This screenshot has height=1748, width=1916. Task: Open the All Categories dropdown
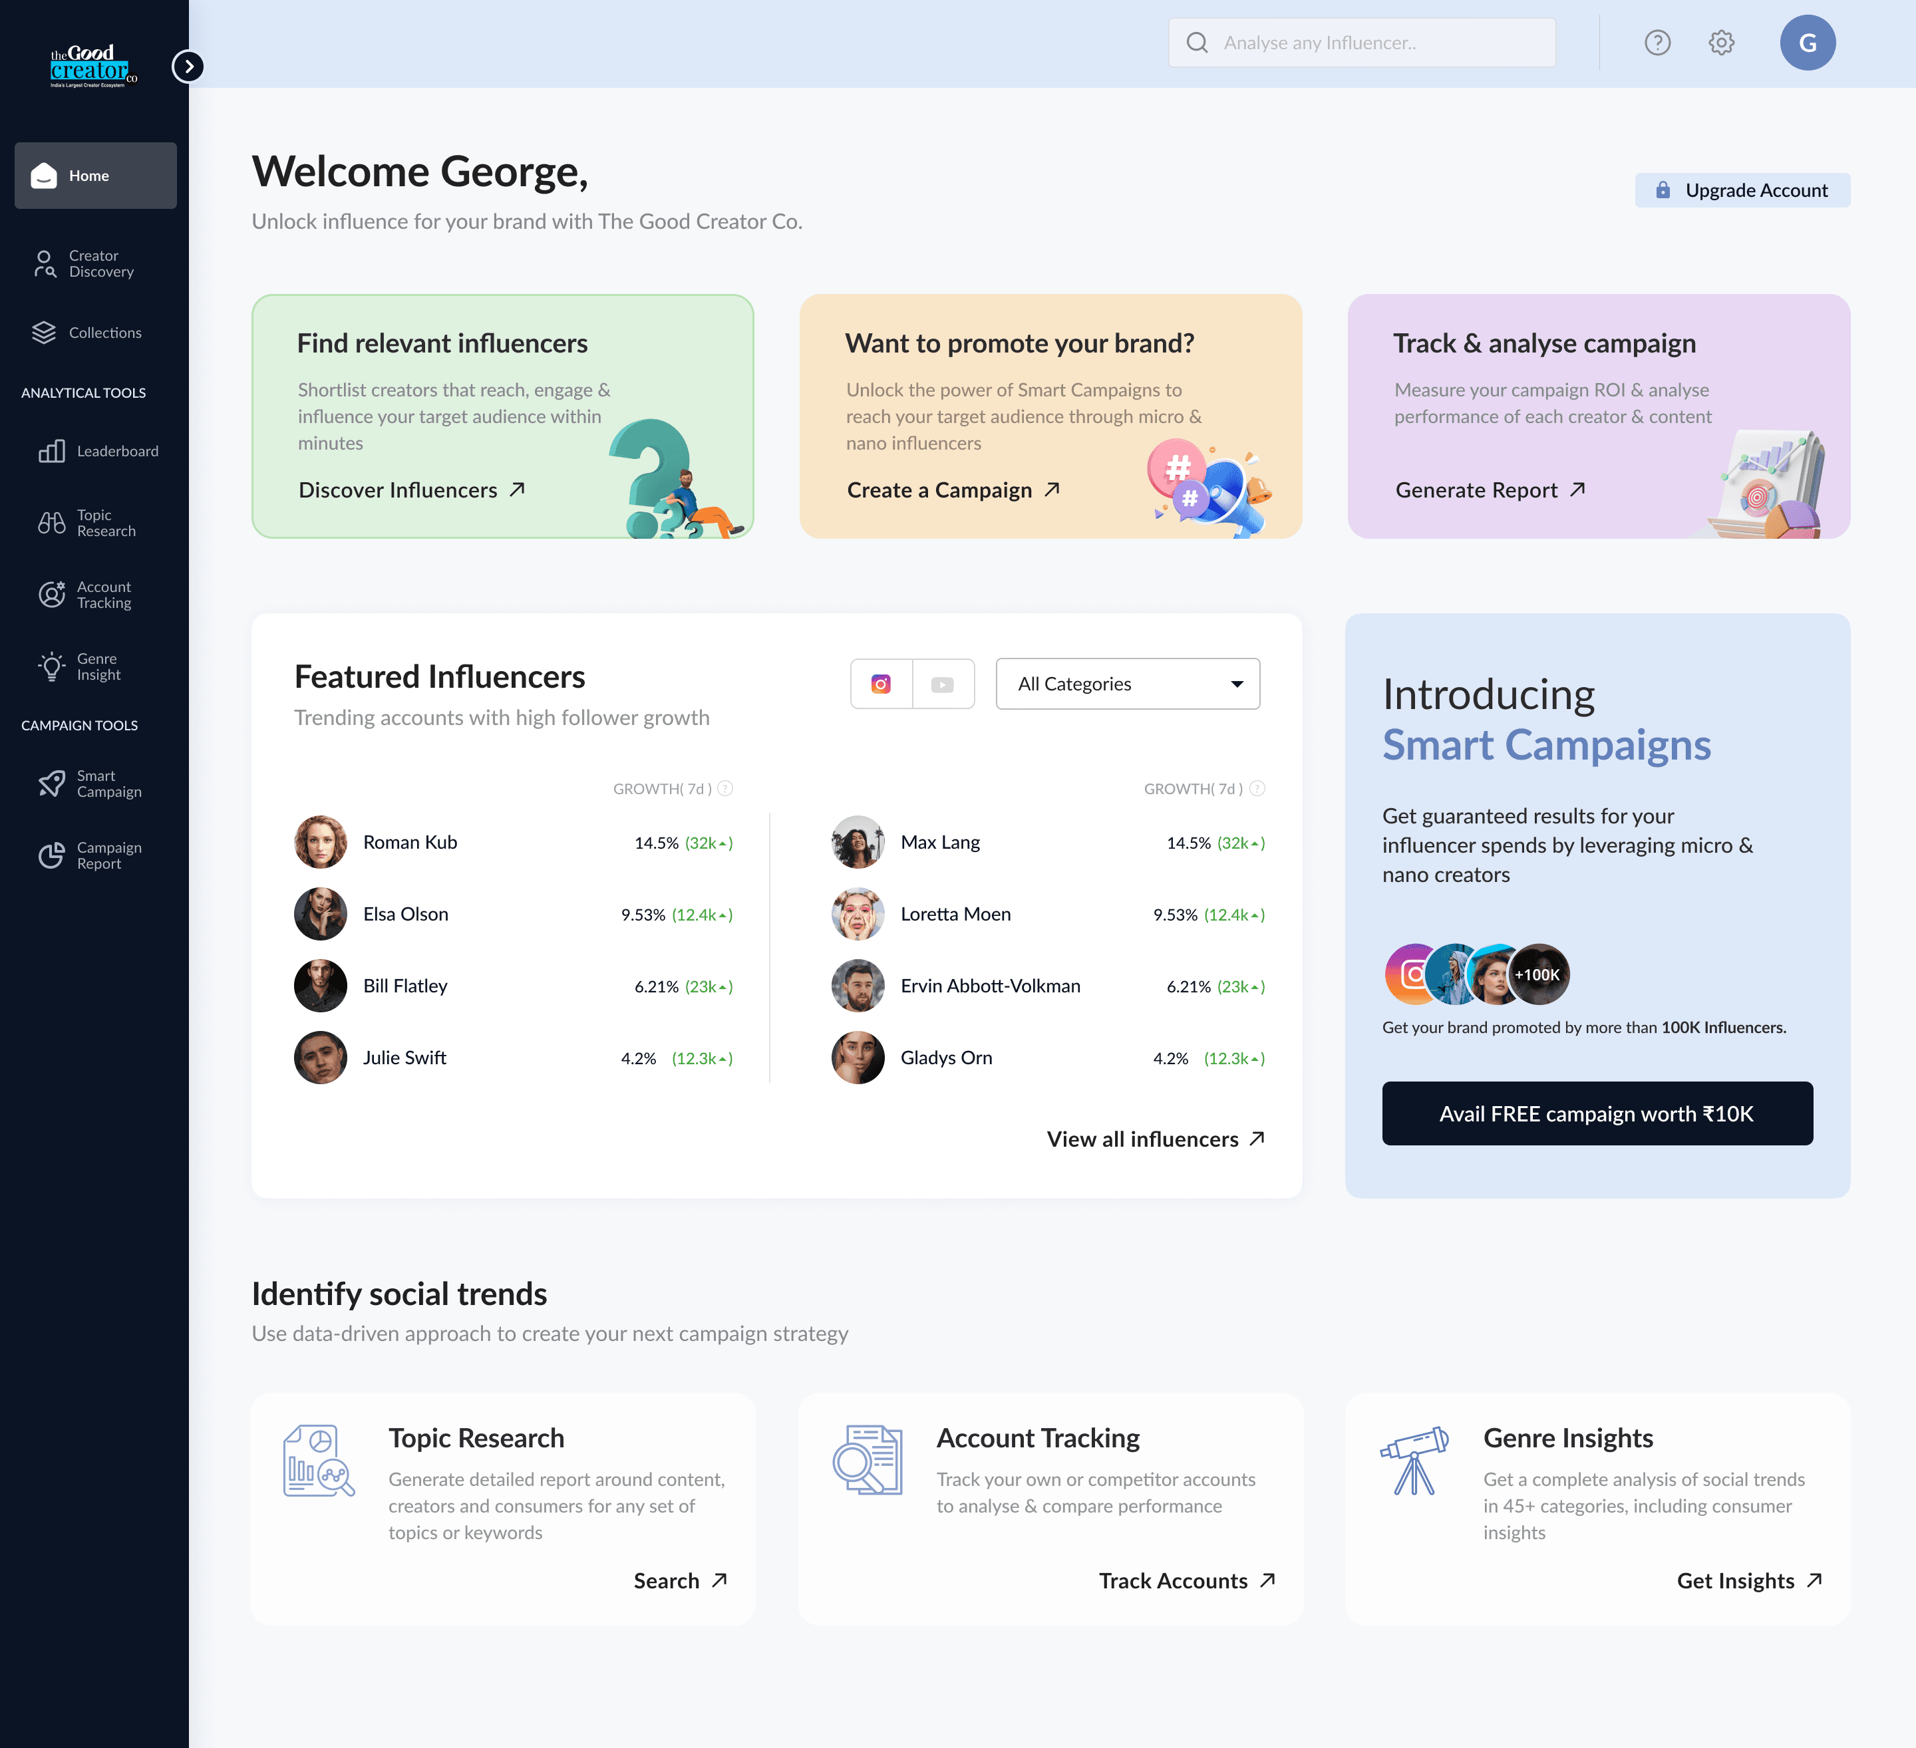(x=1127, y=684)
